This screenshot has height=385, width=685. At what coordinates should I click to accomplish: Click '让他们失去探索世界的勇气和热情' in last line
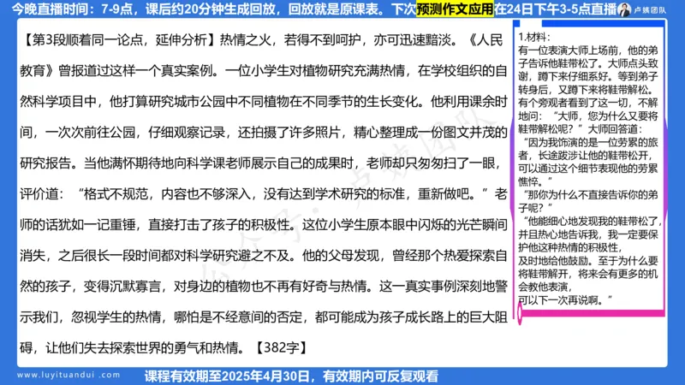142,348
